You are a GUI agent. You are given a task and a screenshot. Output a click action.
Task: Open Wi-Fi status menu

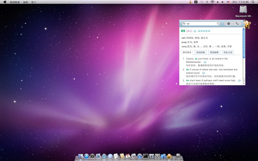click(213, 2)
